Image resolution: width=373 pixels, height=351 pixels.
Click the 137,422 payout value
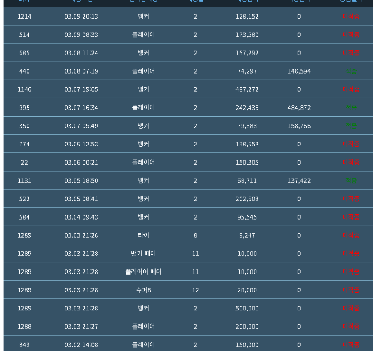(299, 181)
